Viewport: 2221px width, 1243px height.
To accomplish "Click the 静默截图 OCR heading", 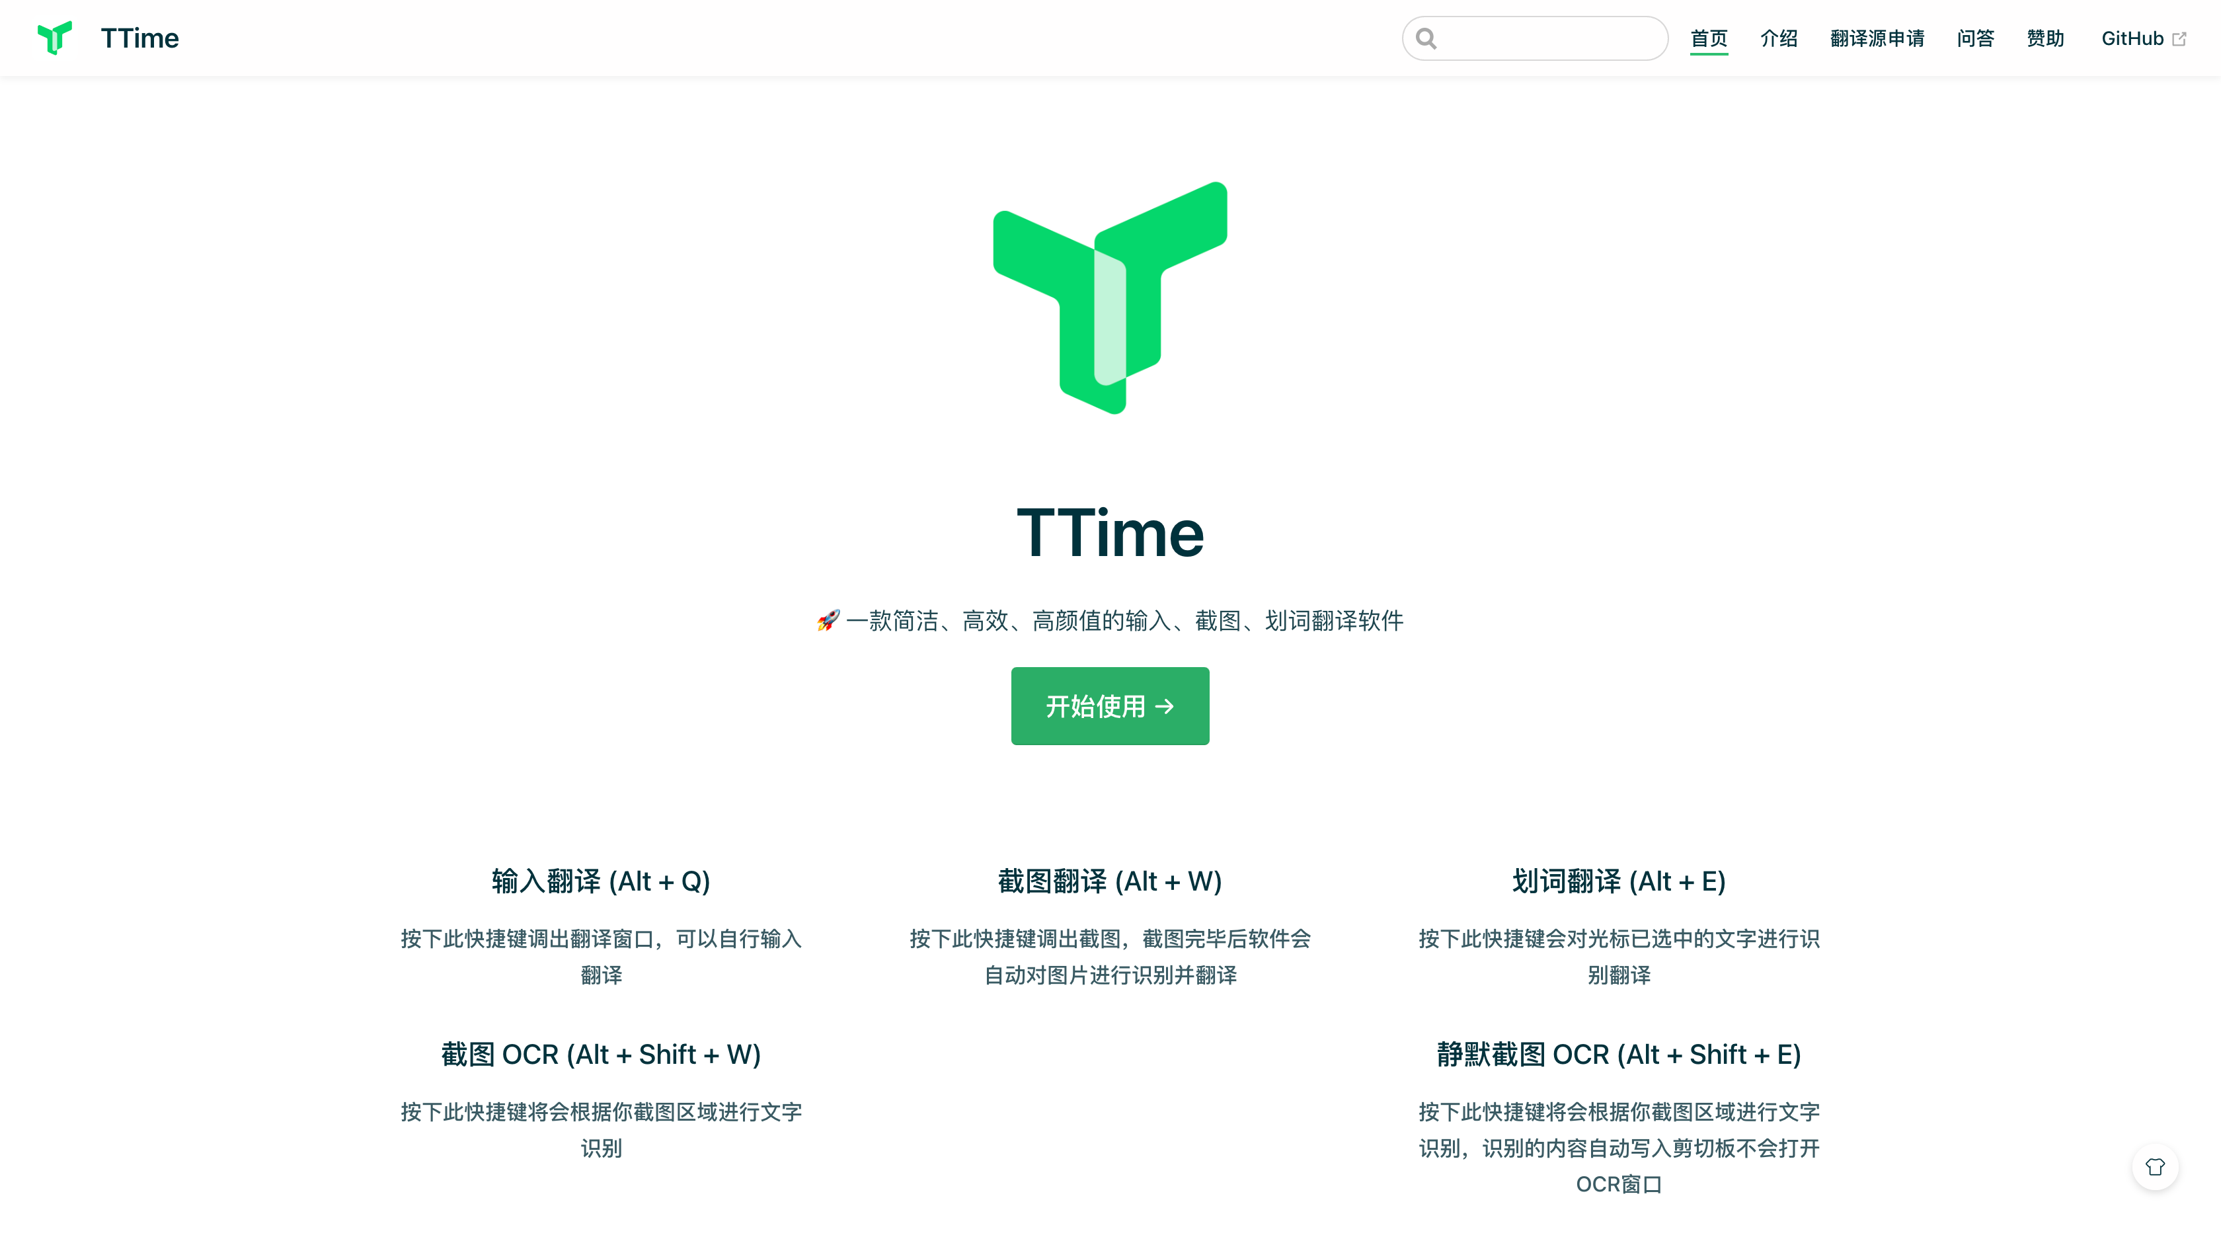I will (x=1618, y=1054).
